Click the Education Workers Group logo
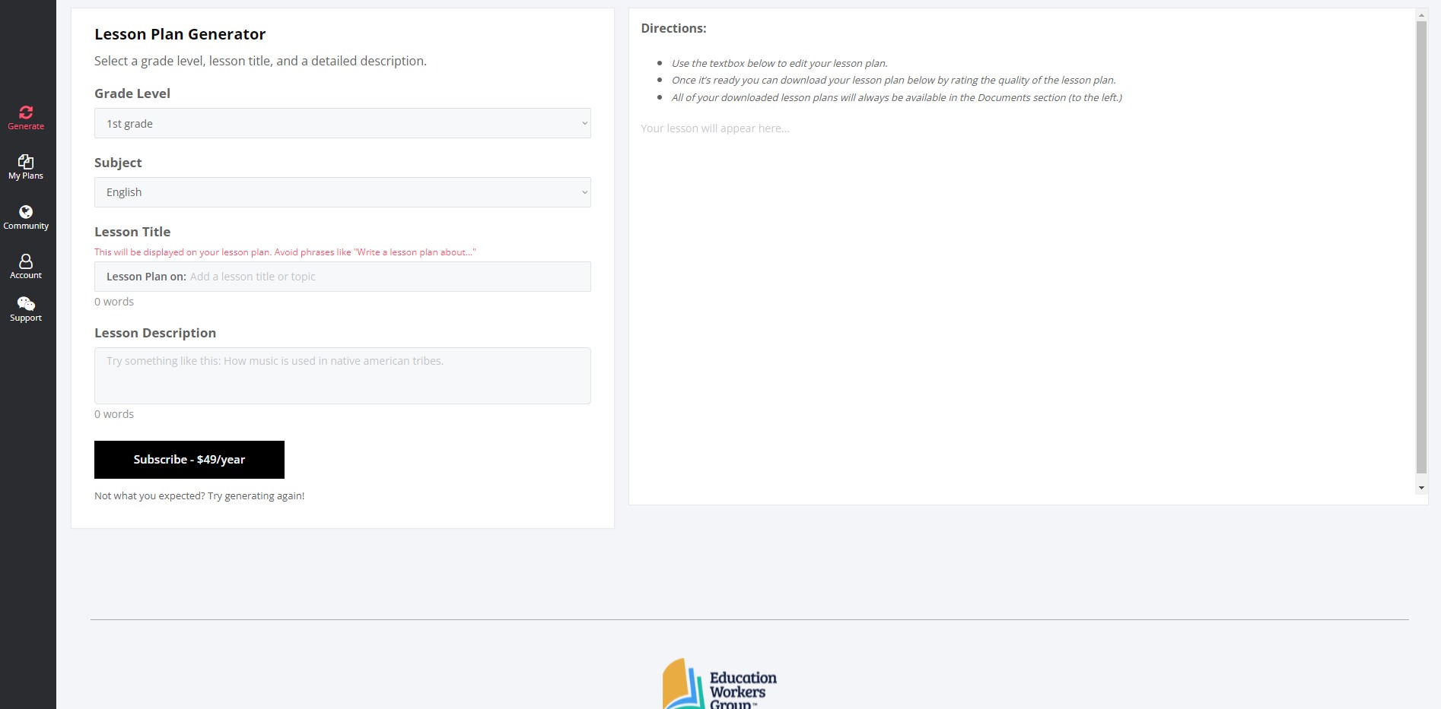1441x709 pixels. coord(720,683)
